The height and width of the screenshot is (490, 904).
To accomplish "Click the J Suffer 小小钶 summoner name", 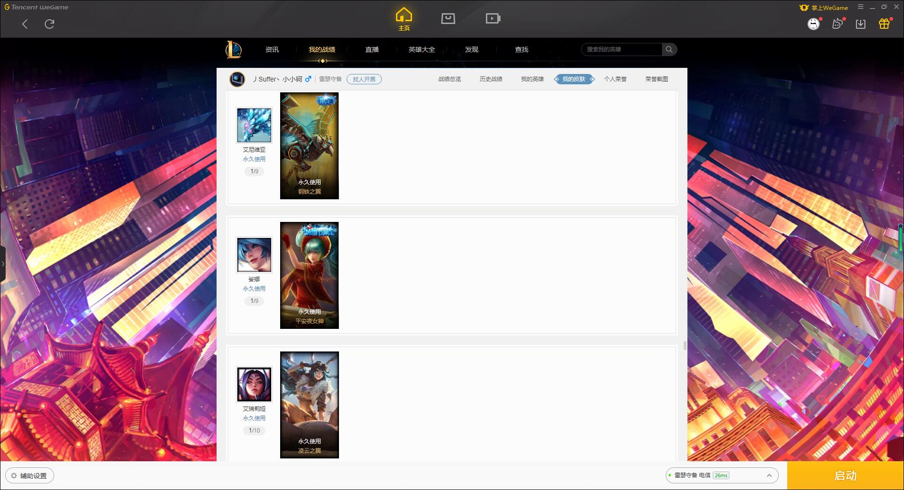I will [277, 79].
